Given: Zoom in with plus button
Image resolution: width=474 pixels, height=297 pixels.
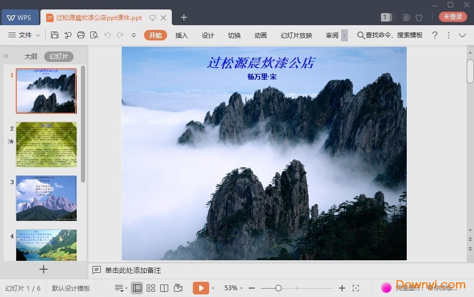Looking at the screenshot, I should (342, 288).
